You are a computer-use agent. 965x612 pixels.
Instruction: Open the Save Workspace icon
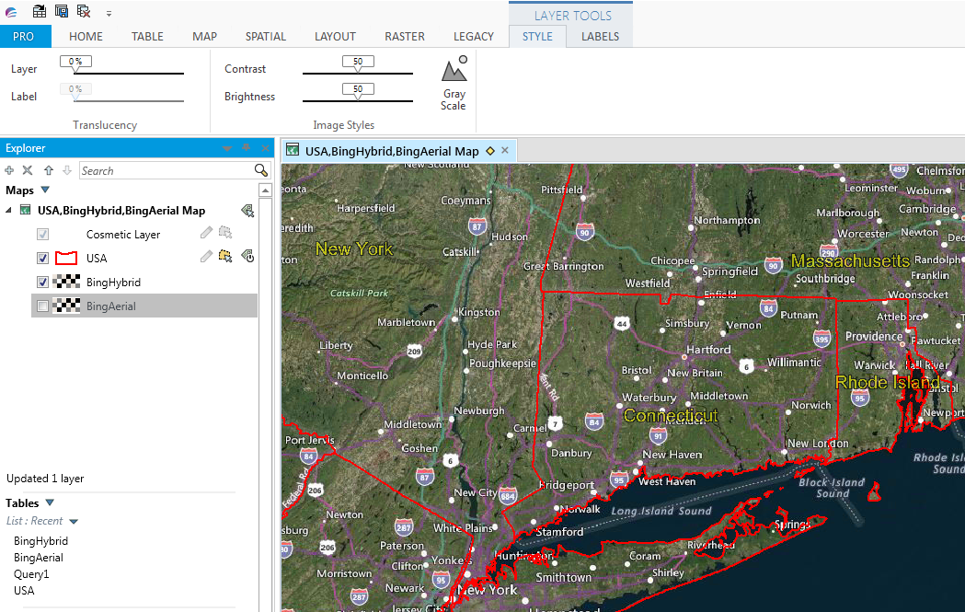tap(62, 11)
